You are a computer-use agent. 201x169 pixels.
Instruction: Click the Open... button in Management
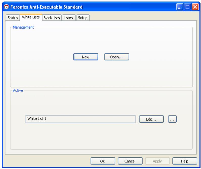[117, 57]
